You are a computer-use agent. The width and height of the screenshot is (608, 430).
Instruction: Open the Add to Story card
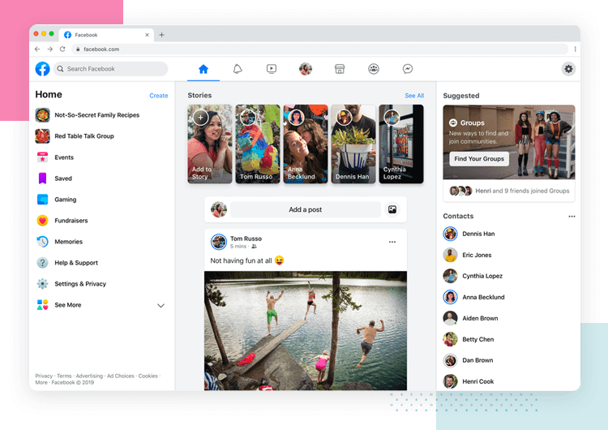(x=210, y=144)
